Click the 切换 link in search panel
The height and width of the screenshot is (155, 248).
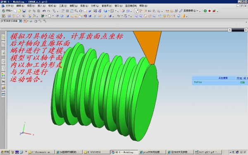(x=243, y=82)
